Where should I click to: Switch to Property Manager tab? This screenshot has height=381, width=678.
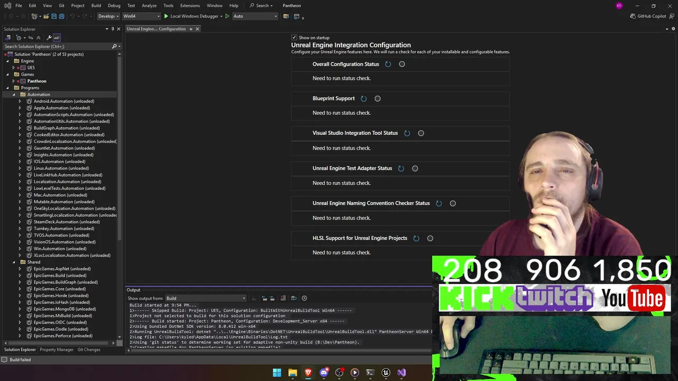pyautogui.click(x=57, y=349)
